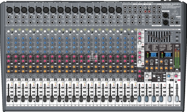The width and height of the screenshot is (187, 112).
Task: Click the right FX processor 89 display
Action: (168, 55)
